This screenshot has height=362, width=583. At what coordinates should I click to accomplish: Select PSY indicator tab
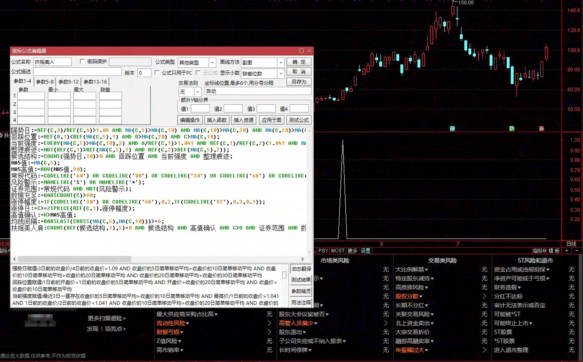(x=323, y=251)
